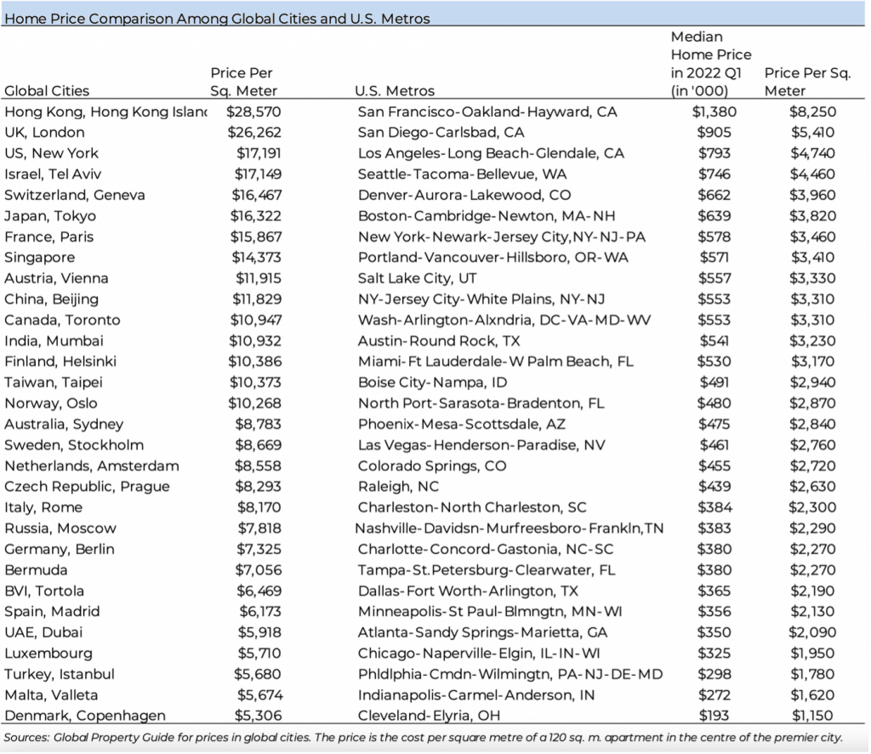
Task: Click the 'Bermuda' cell
Action: coord(36,570)
